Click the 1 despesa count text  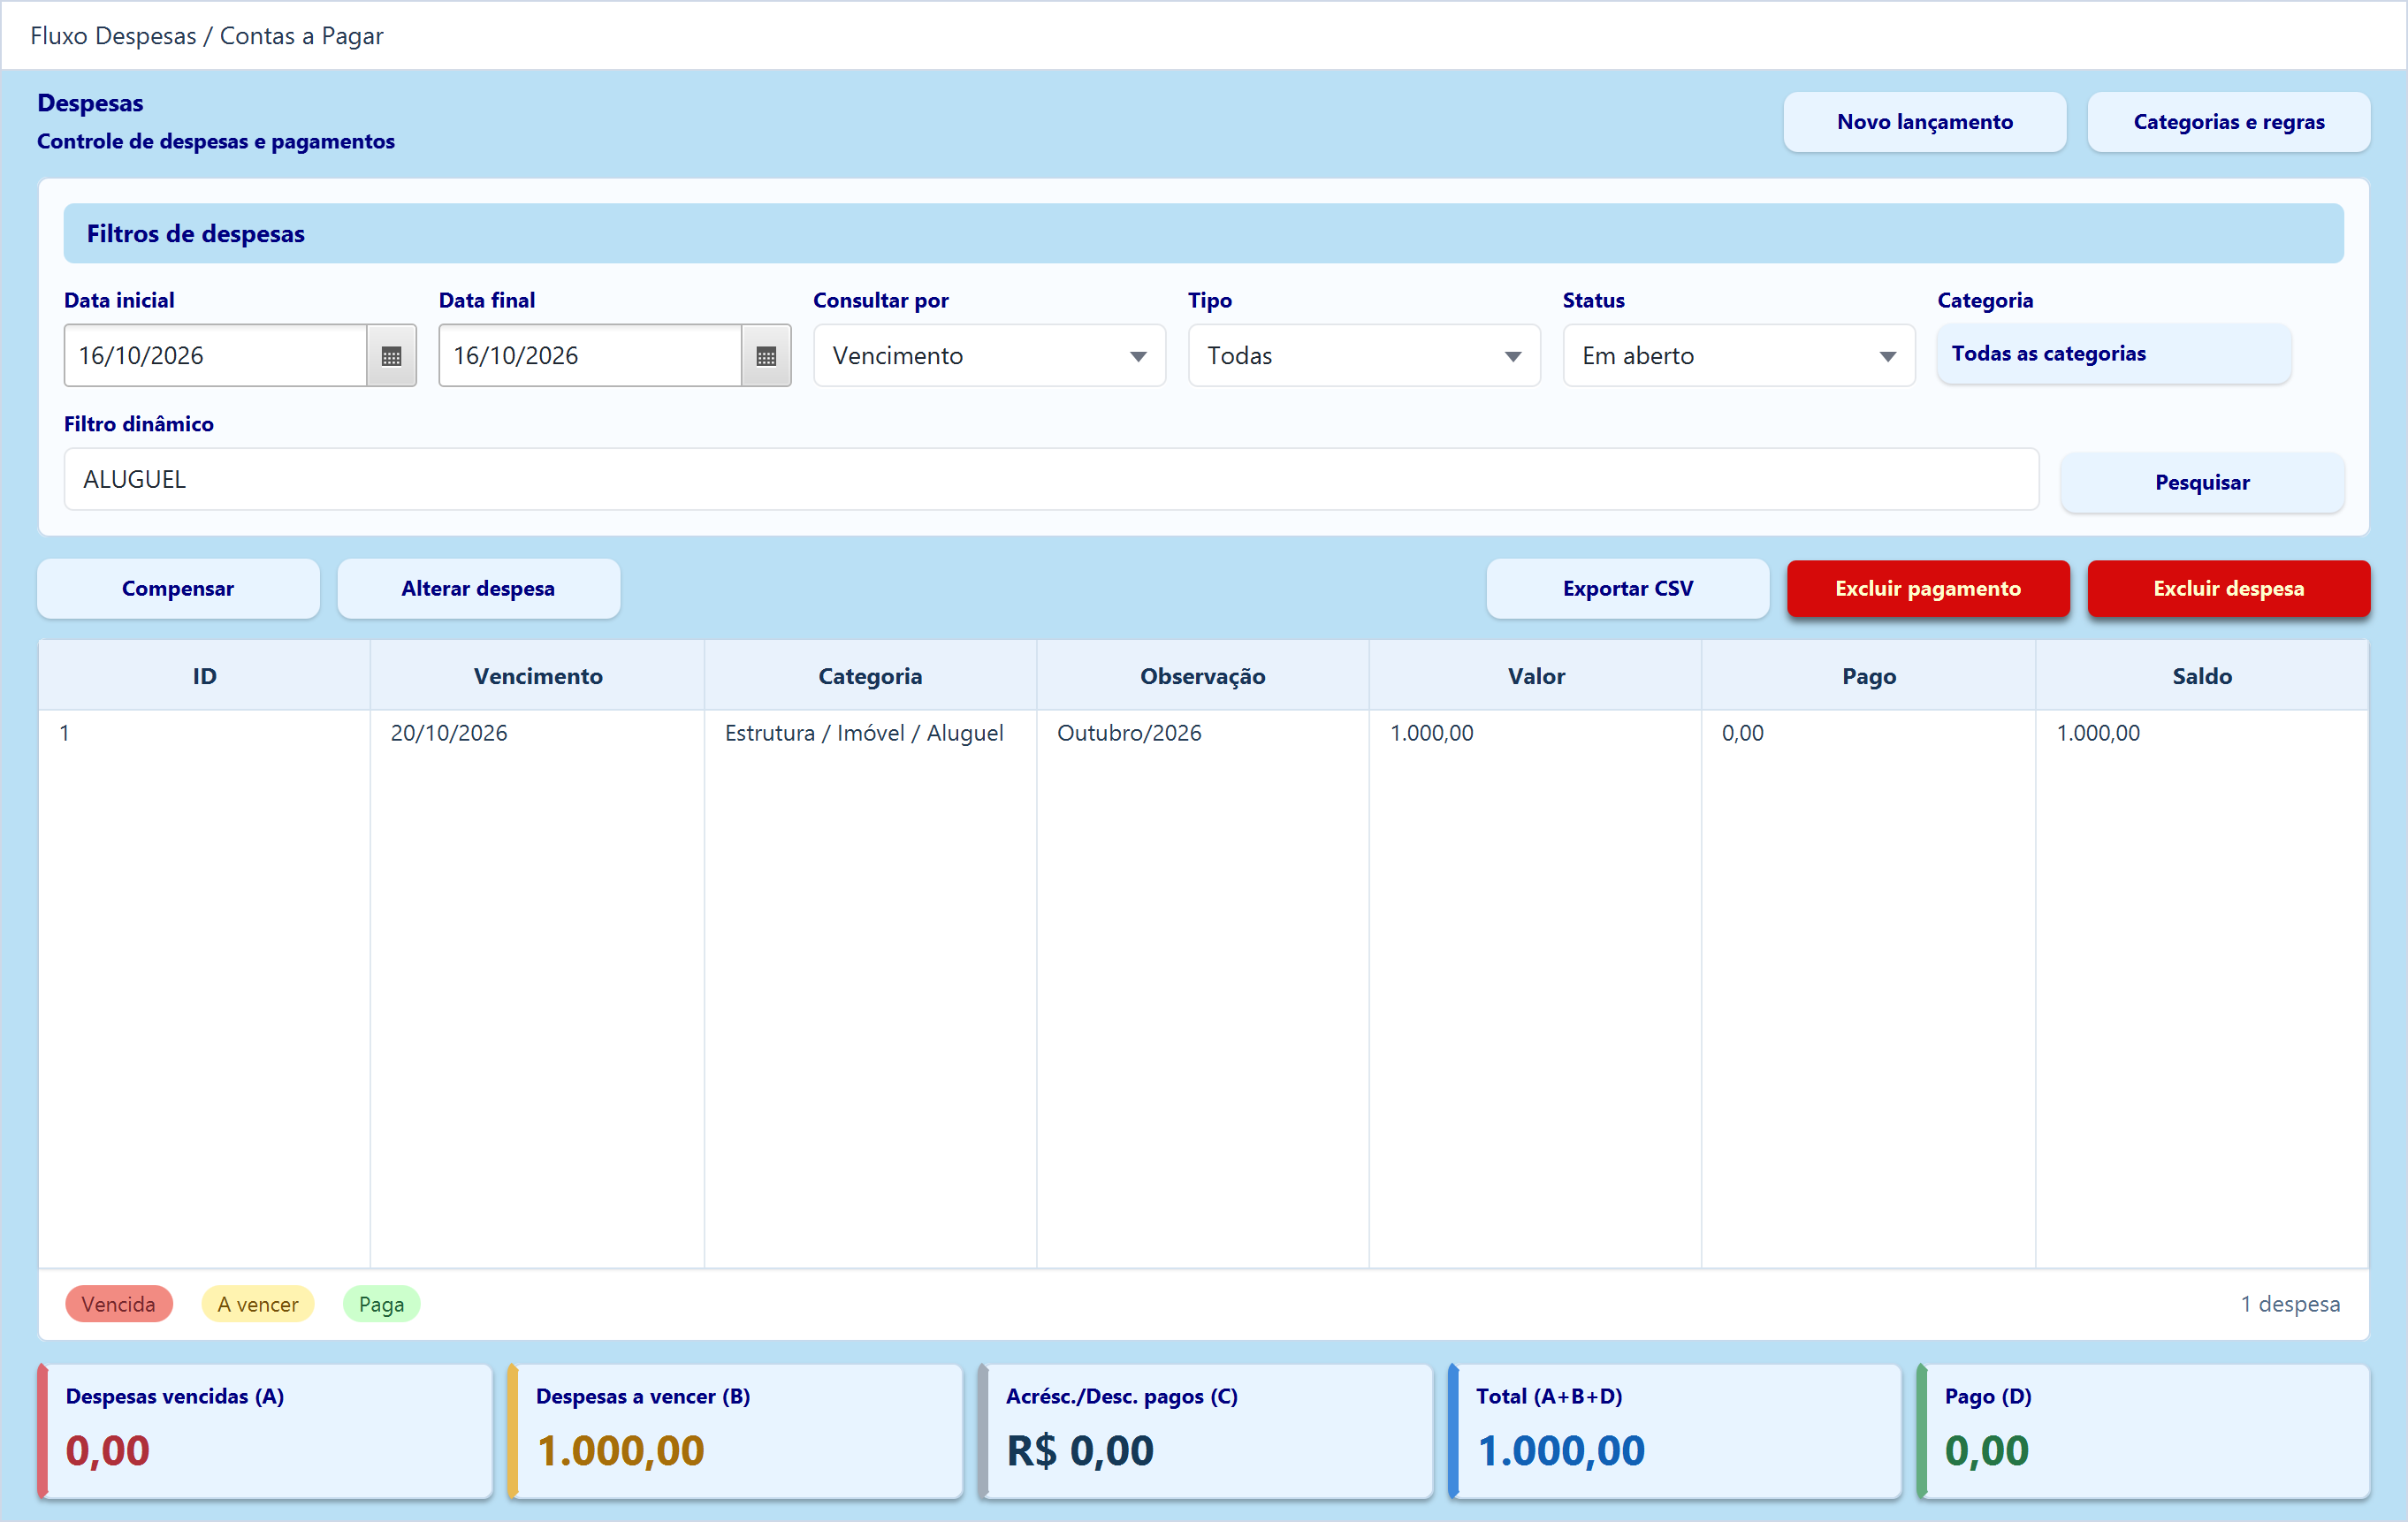(x=2290, y=1304)
